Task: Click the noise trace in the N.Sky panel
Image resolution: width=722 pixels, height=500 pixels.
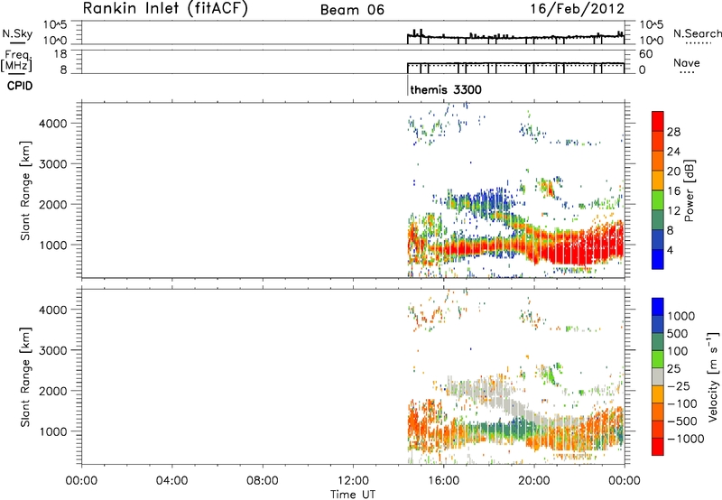Action: pyautogui.click(x=515, y=37)
